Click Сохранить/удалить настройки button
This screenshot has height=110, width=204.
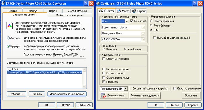coord(150,88)
